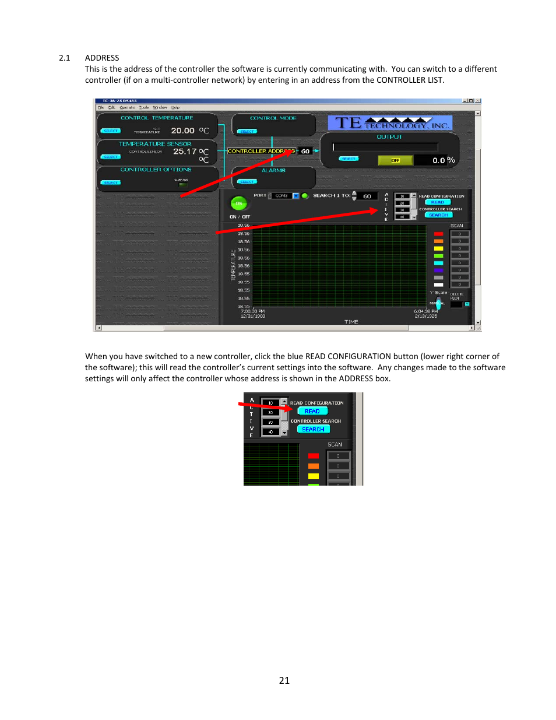Click the SEARCH 1 TO value field
Viewport: 556px width, 720px height.
[368, 196]
